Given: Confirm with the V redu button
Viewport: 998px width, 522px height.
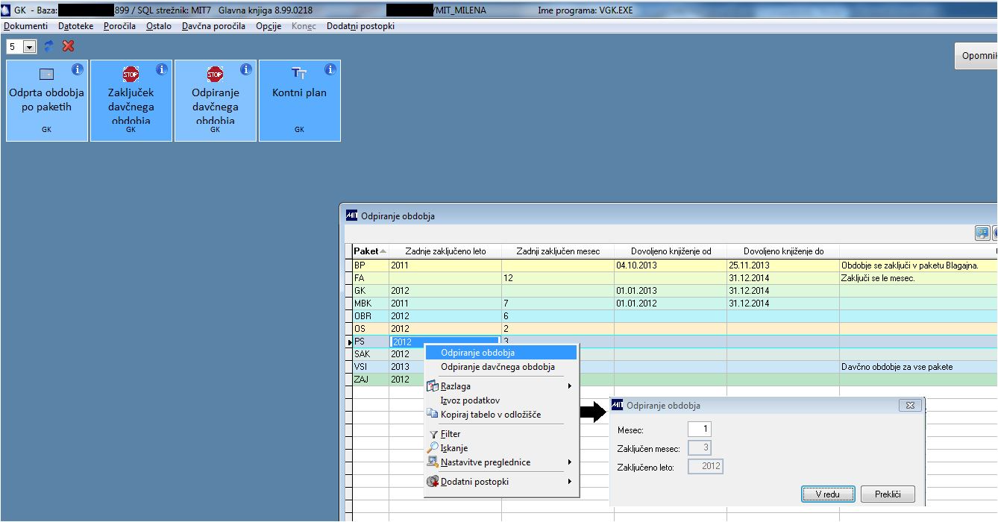Looking at the screenshot, I should pos(827,494).
